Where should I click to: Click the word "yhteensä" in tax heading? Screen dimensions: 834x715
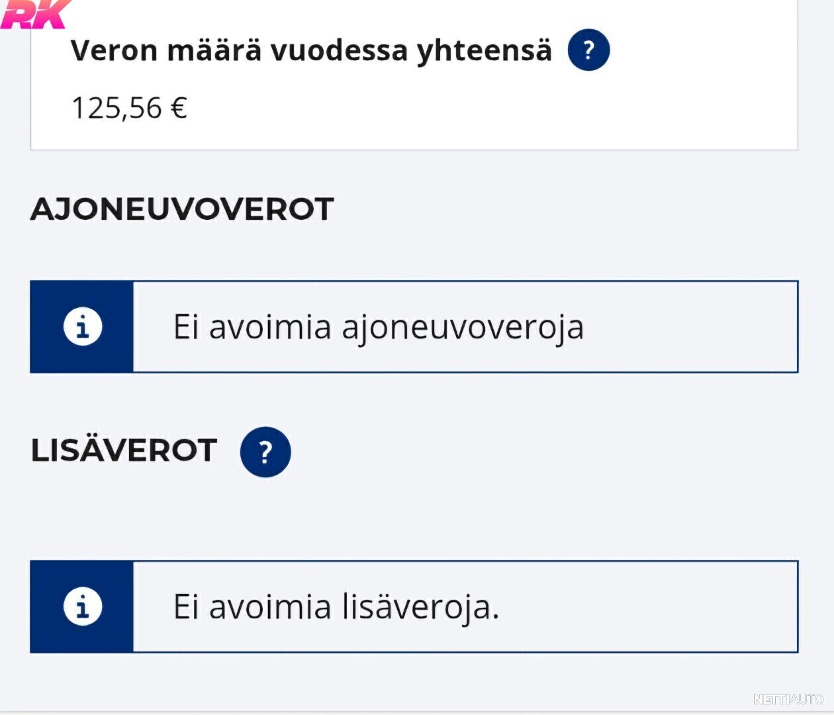(484, 52)
